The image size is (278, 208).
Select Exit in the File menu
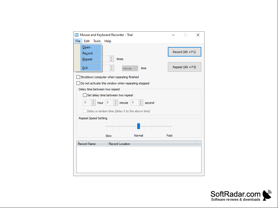click(x=91, y=68)
